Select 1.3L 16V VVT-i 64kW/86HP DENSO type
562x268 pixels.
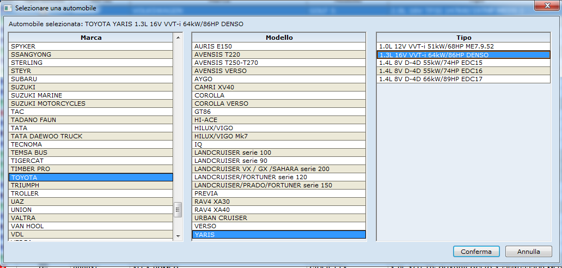coord(463,55)
